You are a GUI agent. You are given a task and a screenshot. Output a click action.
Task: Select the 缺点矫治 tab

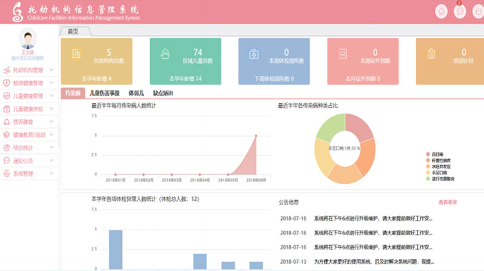[162, 93]
